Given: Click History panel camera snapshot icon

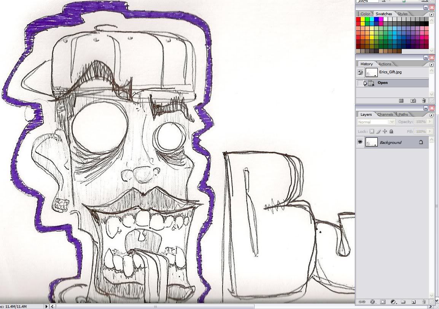Looking at the screenshot, I should [413, 101].
